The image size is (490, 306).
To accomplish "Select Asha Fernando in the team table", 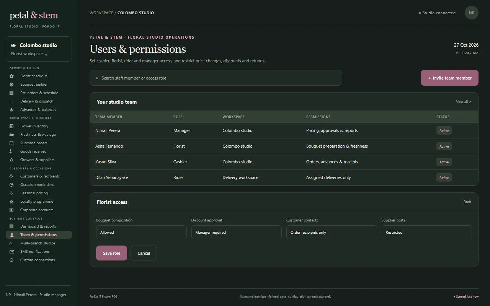I will [109, 146].
